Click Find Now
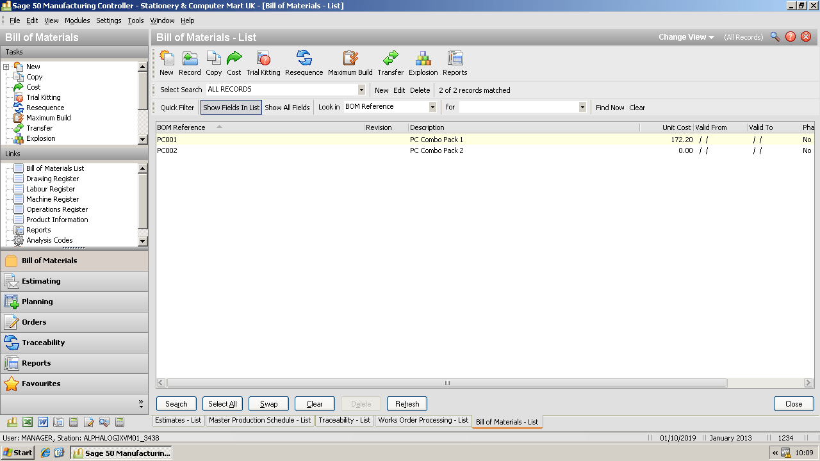 click(610, 108)
